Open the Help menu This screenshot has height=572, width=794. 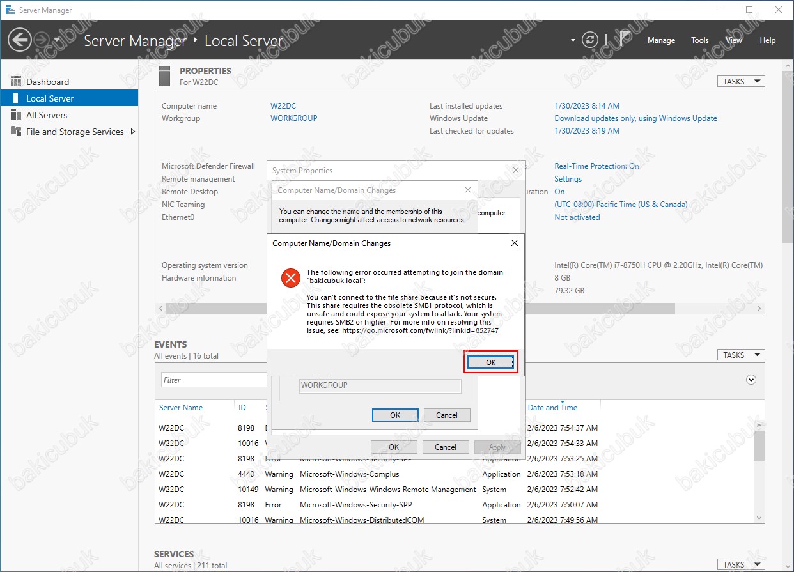tap(767, 40)
